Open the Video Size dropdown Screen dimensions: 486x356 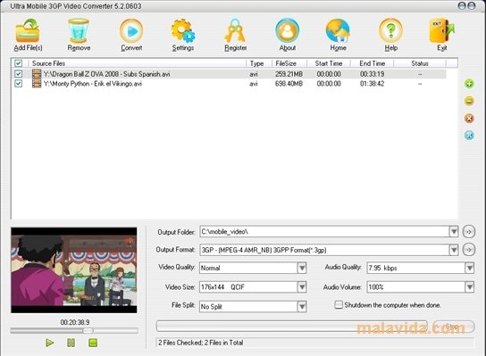click(302, 287)
